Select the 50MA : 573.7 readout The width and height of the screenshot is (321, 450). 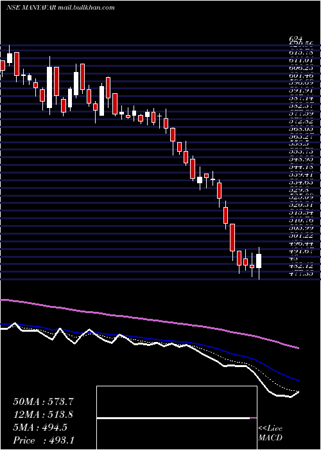(42, 402)
